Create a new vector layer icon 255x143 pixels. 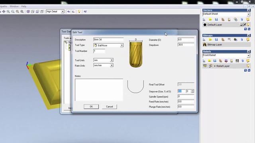click(204, 19)
